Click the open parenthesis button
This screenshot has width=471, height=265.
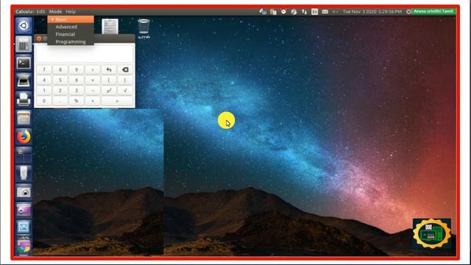tap(109, 80)
